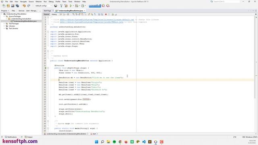Image resolution: width=258 pixels, height=145 pixels.
Task: Expand the Test Libraries node
Action: 4,29
